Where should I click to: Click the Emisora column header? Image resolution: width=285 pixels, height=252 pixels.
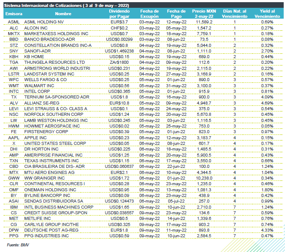click(x=14, y=14)
